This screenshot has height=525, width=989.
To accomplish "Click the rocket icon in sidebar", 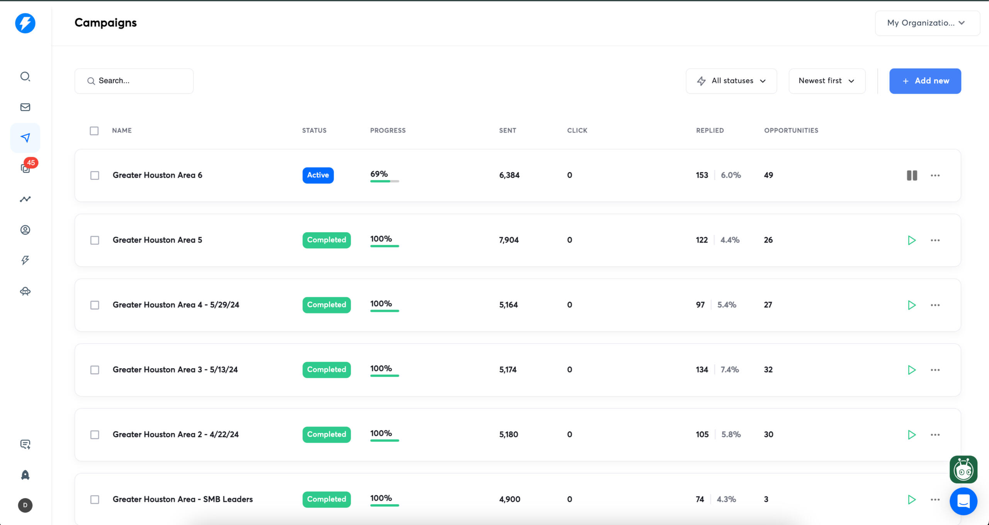I will click(x=25, y=475).
